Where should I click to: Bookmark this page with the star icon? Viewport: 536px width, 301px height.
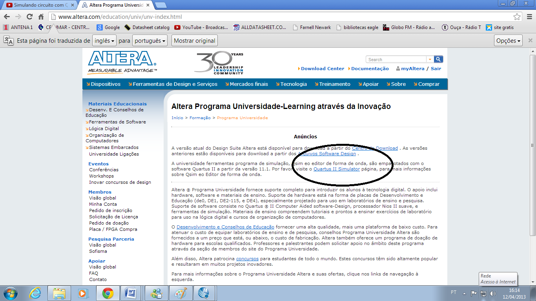point(517,17)
